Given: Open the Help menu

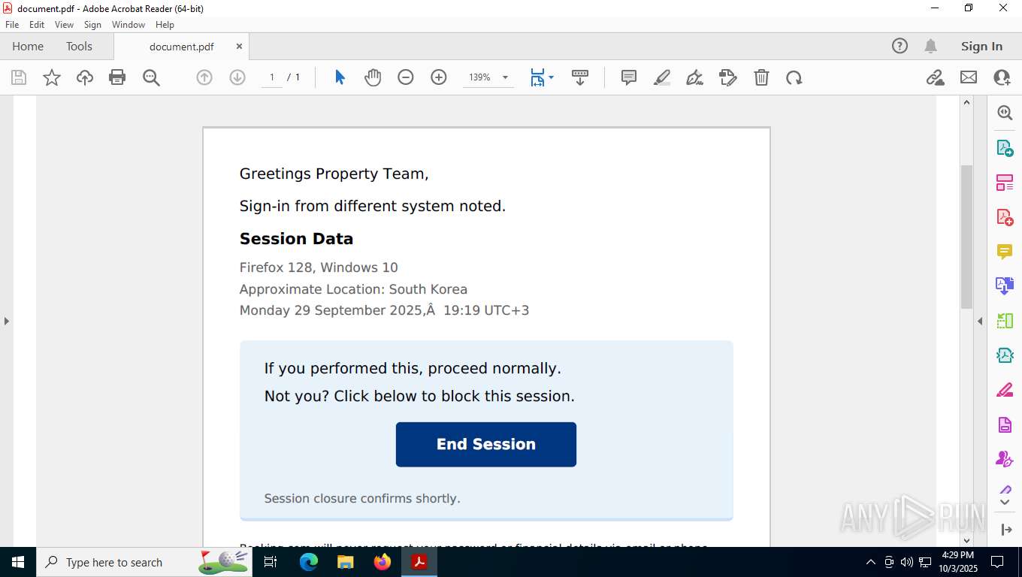Looking at the screenshot, I should [165, 25].
